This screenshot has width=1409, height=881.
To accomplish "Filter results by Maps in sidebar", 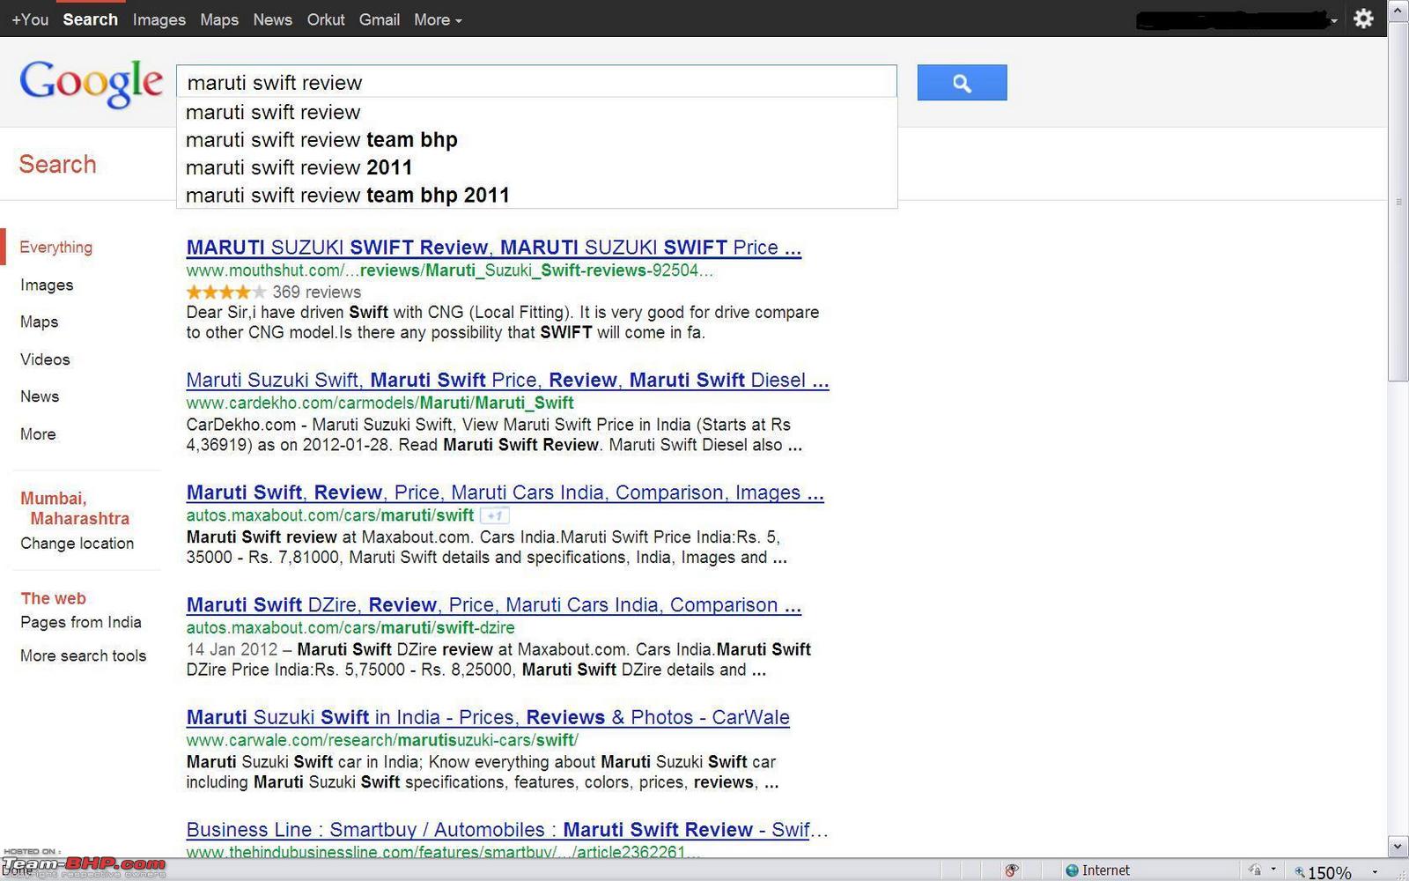I will (x=39, y=322).
